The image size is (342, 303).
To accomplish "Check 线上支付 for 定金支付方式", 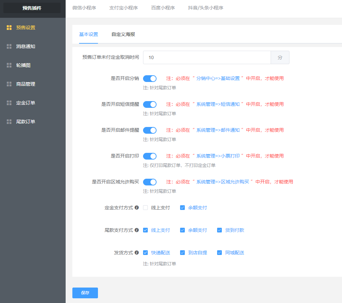I will tap(145, 208).
